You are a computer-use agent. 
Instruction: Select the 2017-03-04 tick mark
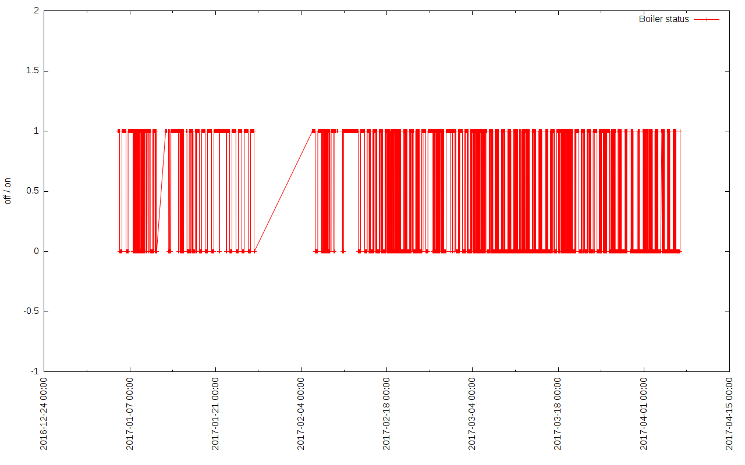[x=472, y=370]
